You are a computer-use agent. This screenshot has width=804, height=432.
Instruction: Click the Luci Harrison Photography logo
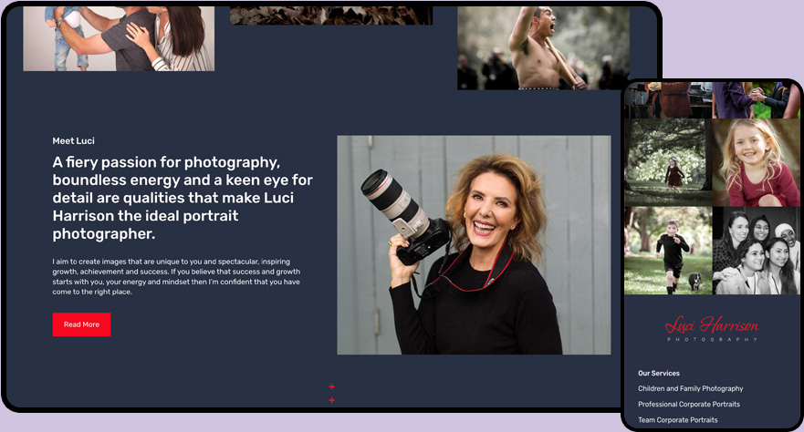pos(712,329)
